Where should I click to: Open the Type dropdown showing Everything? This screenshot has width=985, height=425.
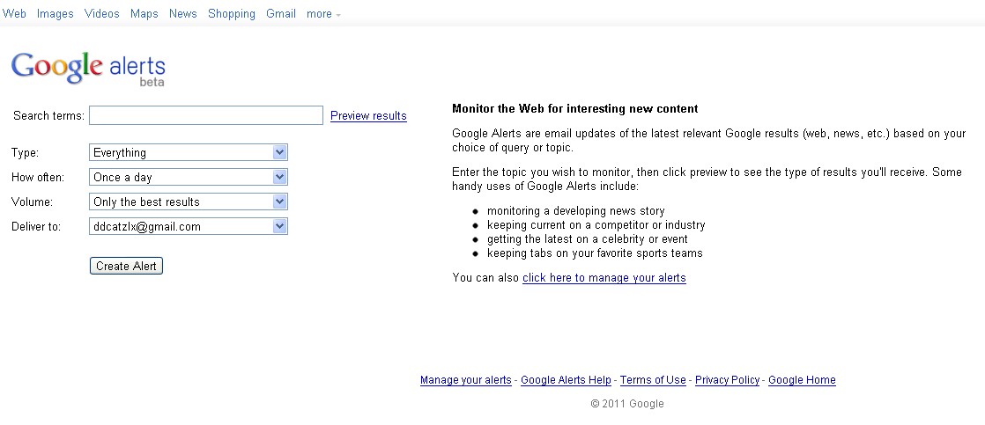coord(189,152)
